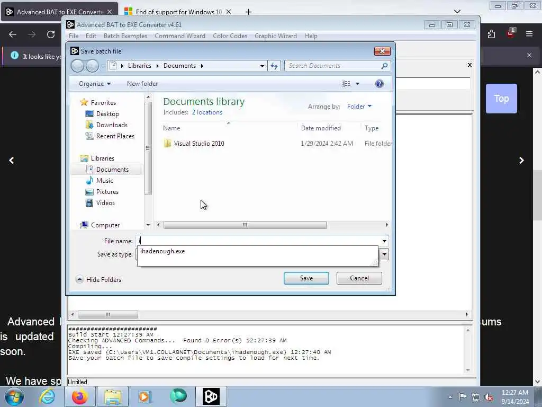
Task: Click the Forward navigation button in Save dialog
Action: (x=92, y=66)
